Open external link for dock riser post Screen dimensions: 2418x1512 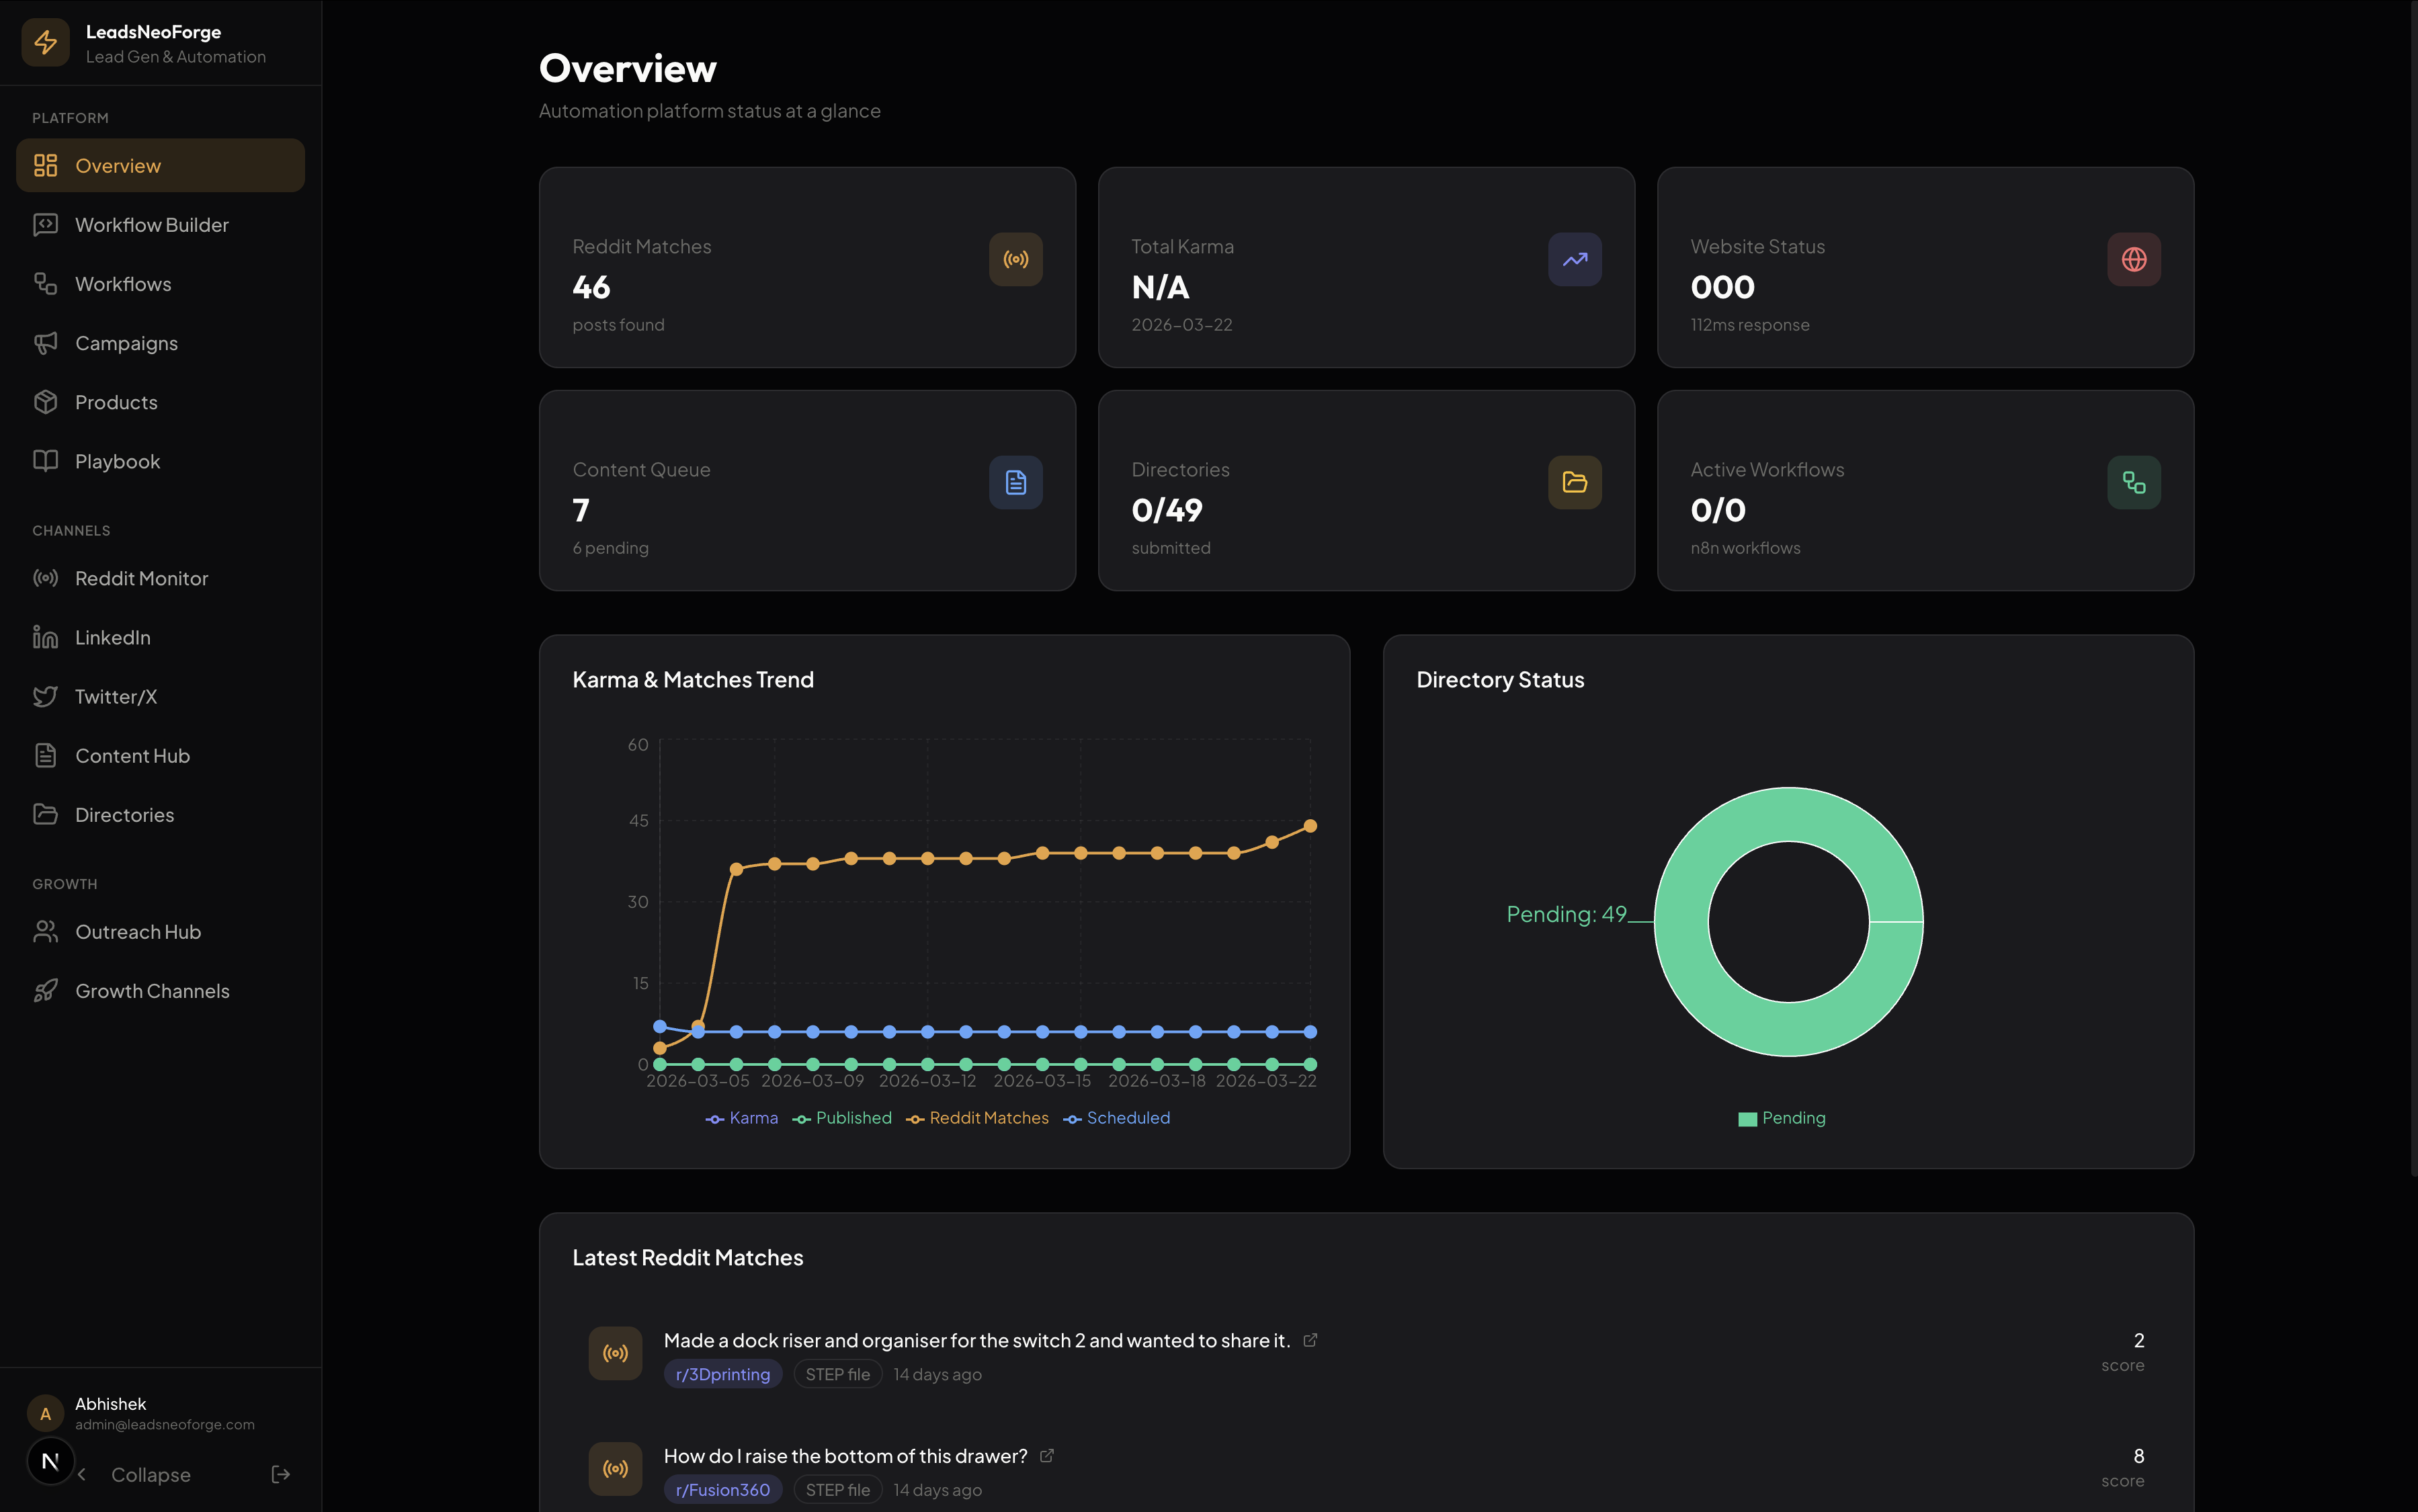[1310, 1340]
